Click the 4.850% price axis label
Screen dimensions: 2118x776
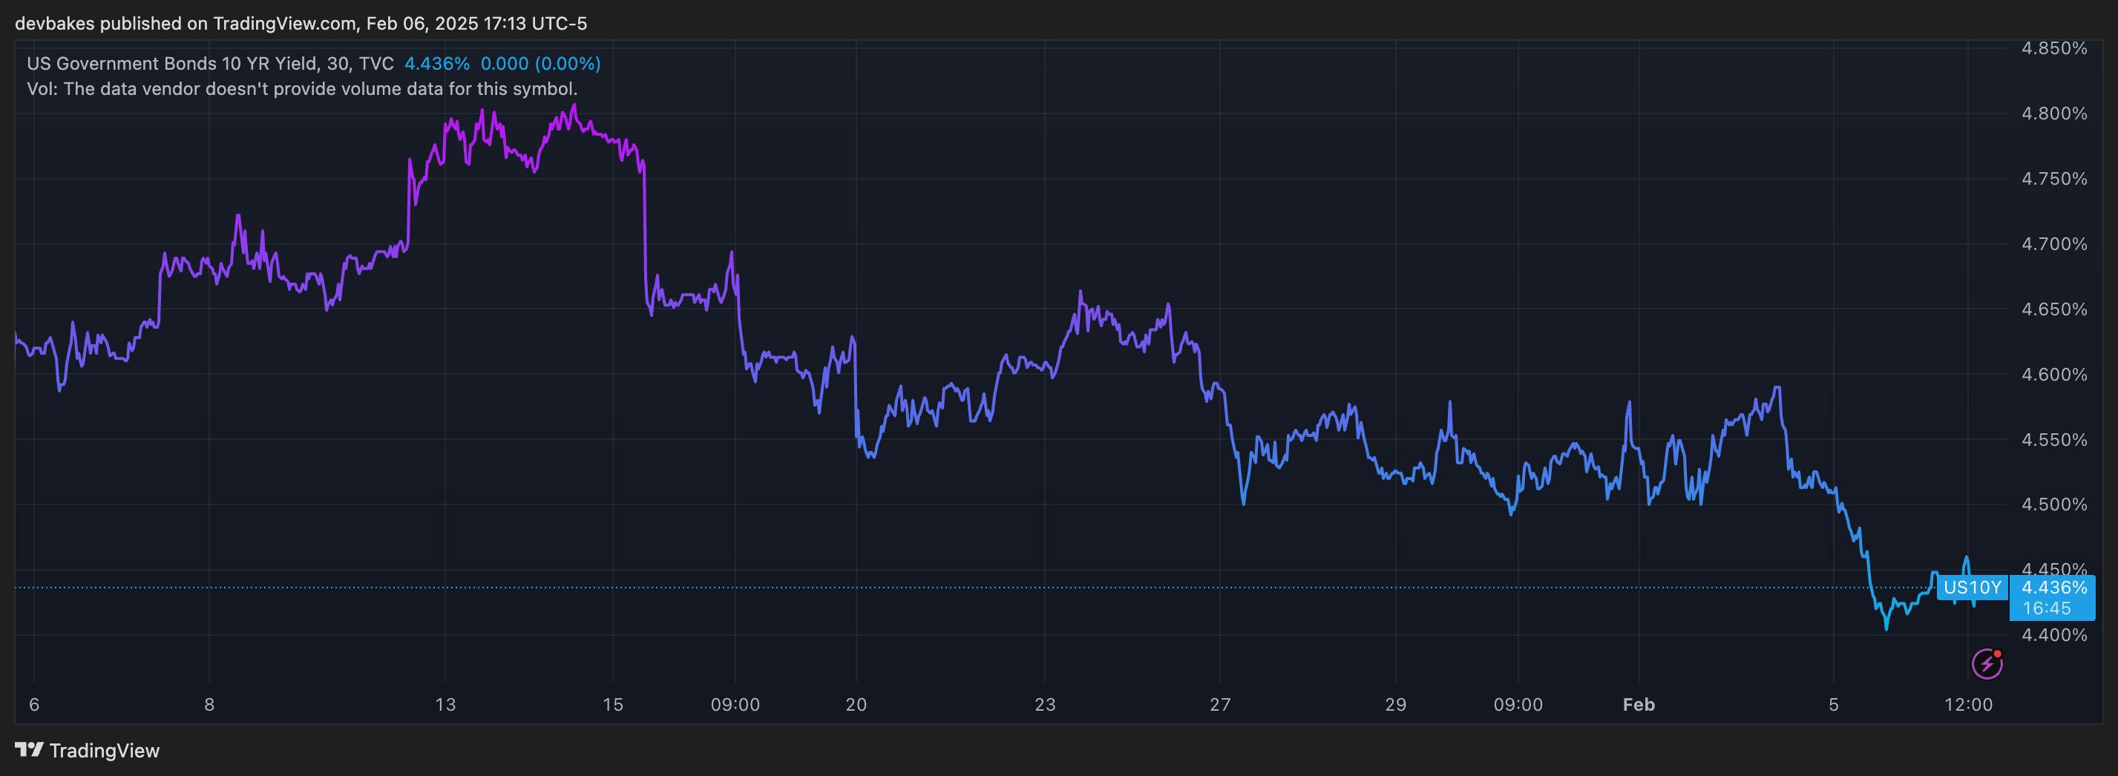(2054, 48)
